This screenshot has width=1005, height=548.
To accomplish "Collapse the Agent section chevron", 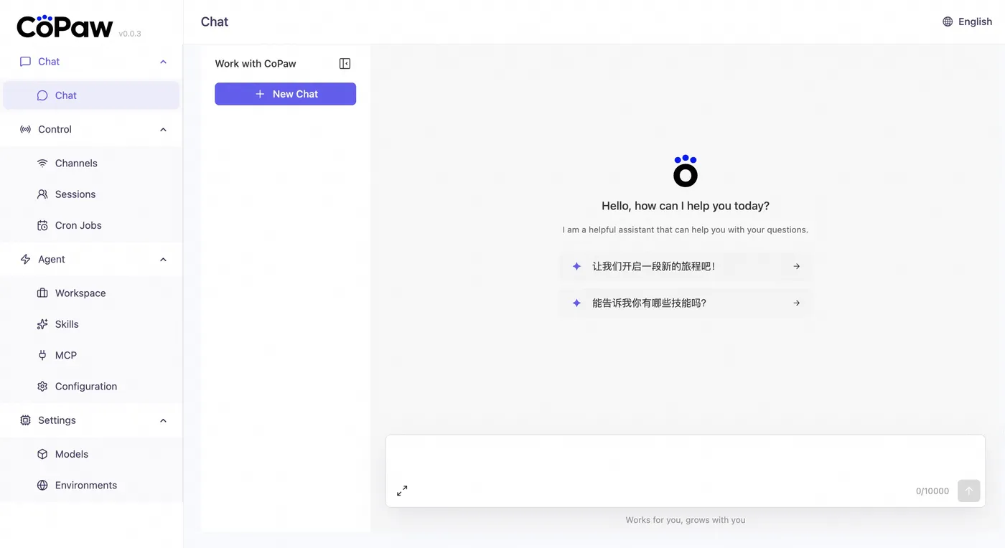I will 163,260.
